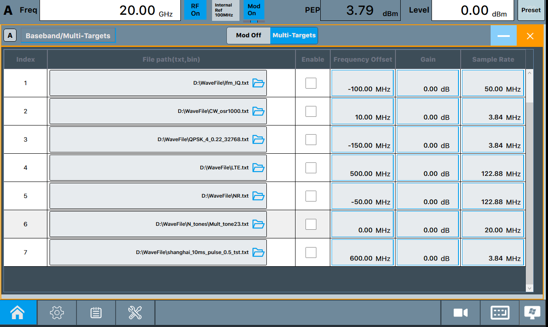The width and height of the screenshot is (548, 327).
Task: Tick the Enable box for NR.txt row
Action: pyautogui.click(x=311, y=196)
